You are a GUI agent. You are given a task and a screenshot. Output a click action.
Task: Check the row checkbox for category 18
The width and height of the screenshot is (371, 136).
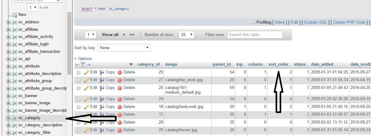79,107
